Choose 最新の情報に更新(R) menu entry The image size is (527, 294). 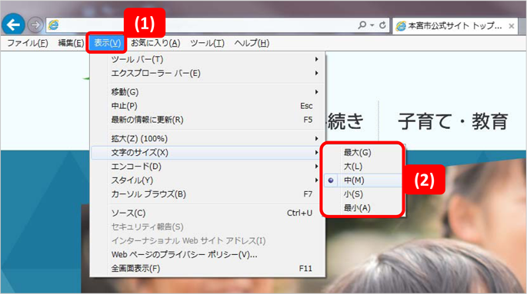(208, 120)
